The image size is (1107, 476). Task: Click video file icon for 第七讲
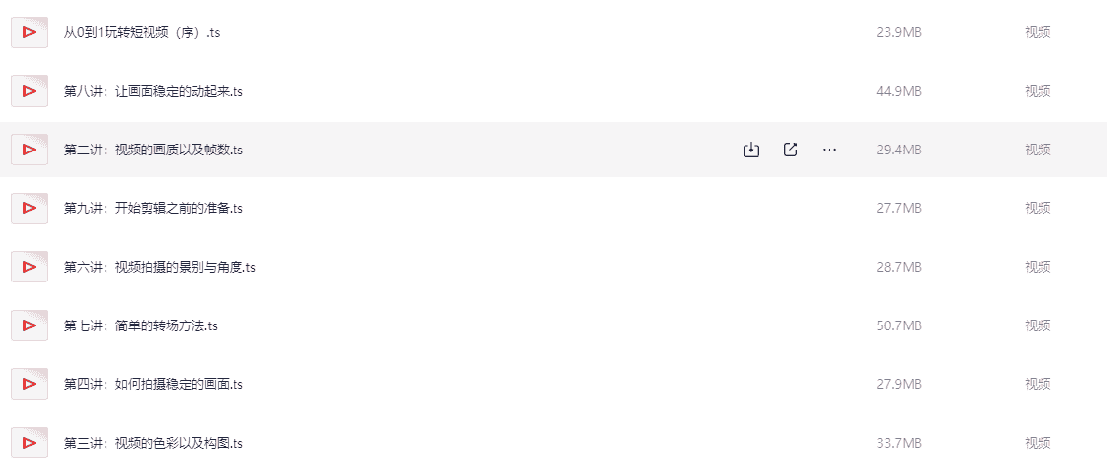[x=29, y=325]
